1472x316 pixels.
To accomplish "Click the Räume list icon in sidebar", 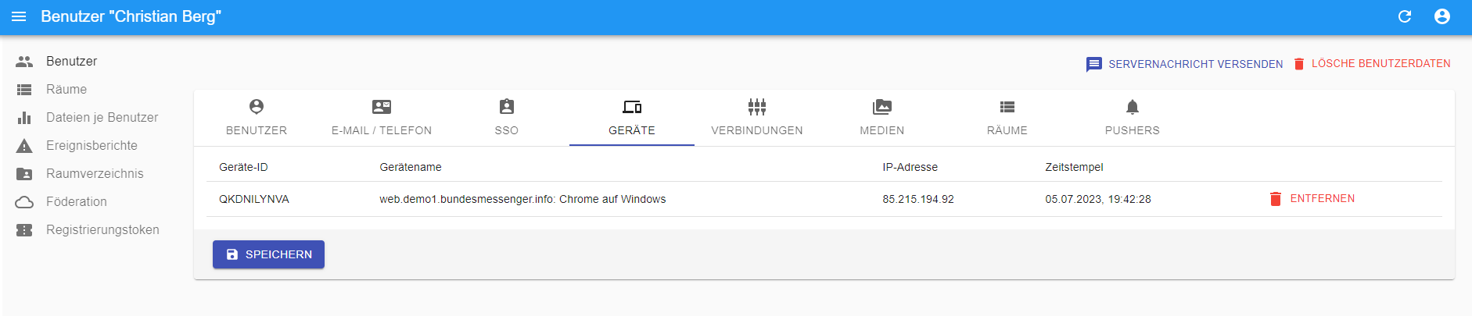I will point(24,90).
